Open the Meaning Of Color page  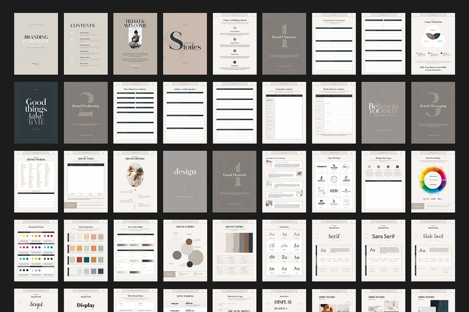(x=36, y=250)
